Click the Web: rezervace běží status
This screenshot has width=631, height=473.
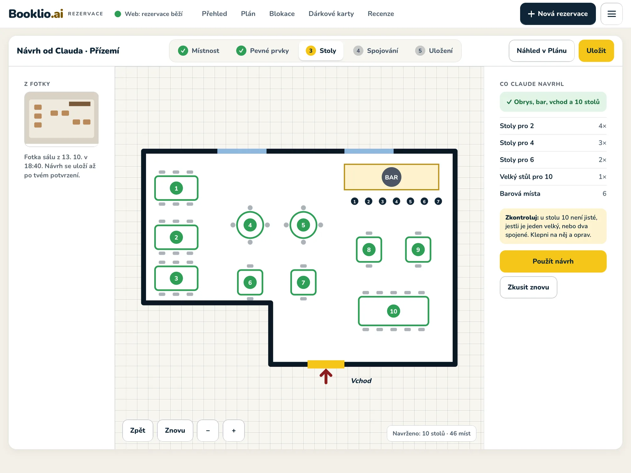[149, 14]
